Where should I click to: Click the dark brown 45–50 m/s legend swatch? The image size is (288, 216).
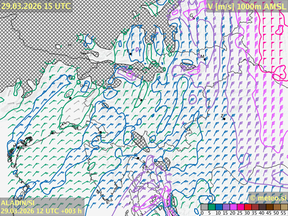(x=269, y=207)
